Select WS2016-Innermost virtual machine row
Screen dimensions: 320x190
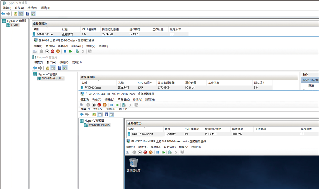[x=223, y=134]
